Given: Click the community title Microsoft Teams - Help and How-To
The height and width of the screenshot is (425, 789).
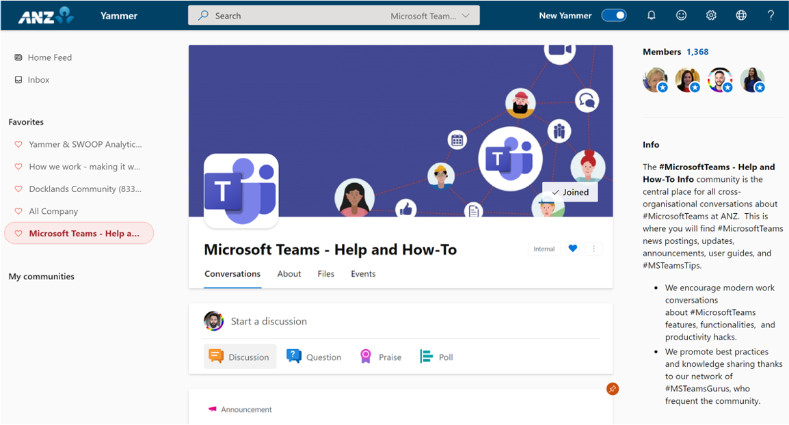Looking at the screenshot, I should (x=330, y=249).
